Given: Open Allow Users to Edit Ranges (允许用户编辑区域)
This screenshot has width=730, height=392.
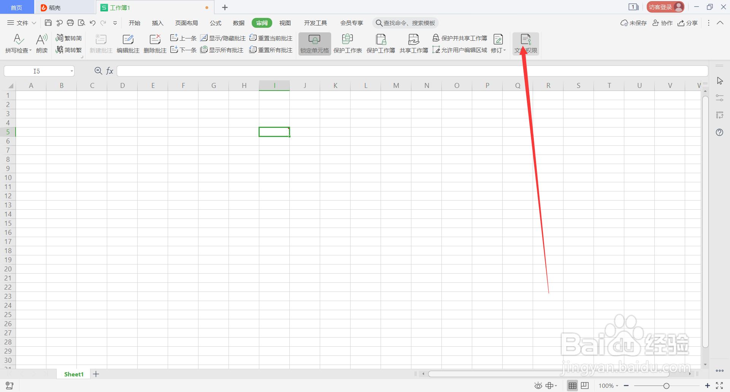Looking at the screenshot, I should [x=460, y=50].
